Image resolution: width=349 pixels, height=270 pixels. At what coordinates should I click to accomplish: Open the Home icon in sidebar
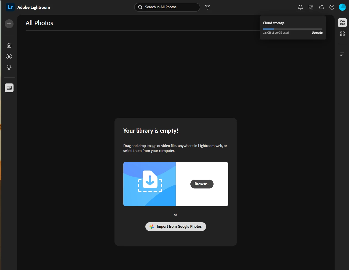pyautogui.click(x=9, y=45)
